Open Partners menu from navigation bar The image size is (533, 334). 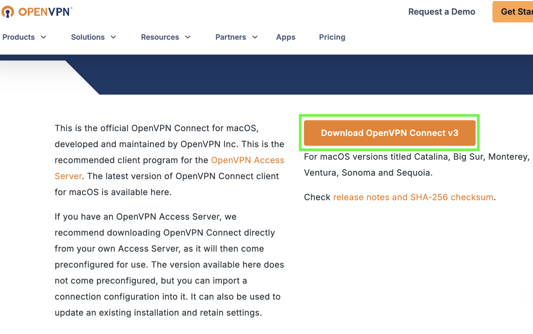click(230, 37)
